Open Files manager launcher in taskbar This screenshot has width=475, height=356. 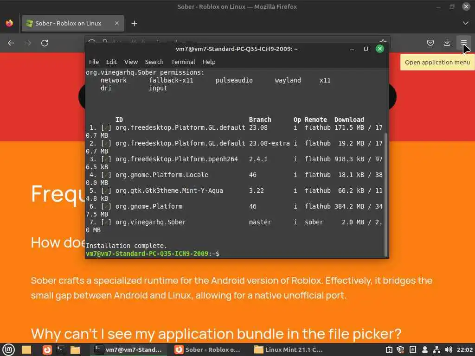point(75,350)
